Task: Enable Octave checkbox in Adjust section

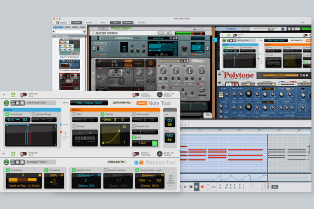Action: [x=75, y=126]
